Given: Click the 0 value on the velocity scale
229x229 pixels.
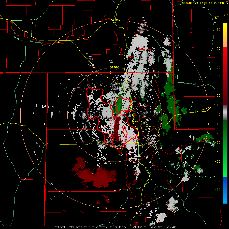Looking at the screenshot, I should pyautogui.click(x=220, y=114).
